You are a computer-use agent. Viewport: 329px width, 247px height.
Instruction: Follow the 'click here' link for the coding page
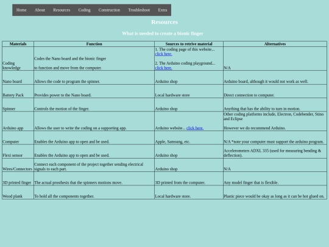pos(164,54)
